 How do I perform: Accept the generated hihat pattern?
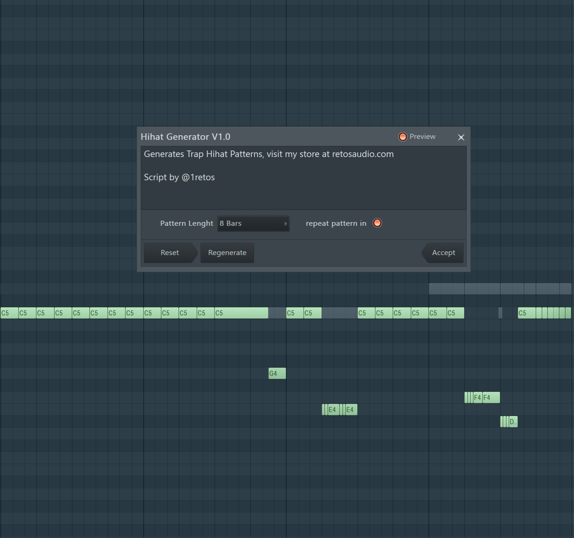(443, 253)
